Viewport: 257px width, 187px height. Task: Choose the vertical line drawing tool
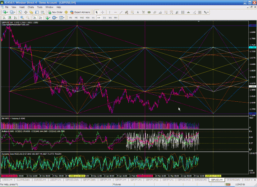(110, 12)
